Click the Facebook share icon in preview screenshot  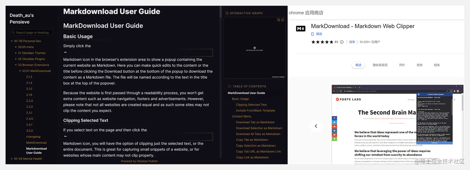334,118
